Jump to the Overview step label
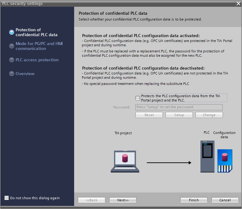 click(x=25, y=74)
